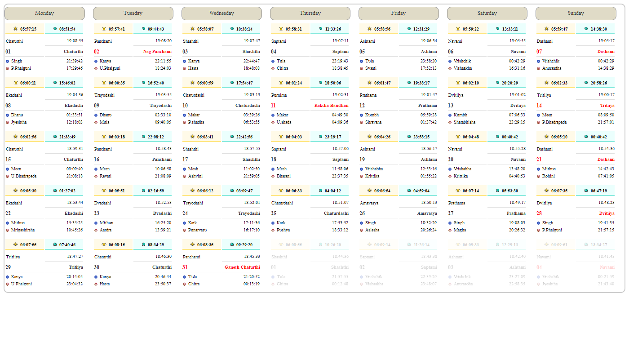Click the blue rashi icon beside Makar 04:49:30
Viewport: 629px width, 337px height.
point(273,115)
